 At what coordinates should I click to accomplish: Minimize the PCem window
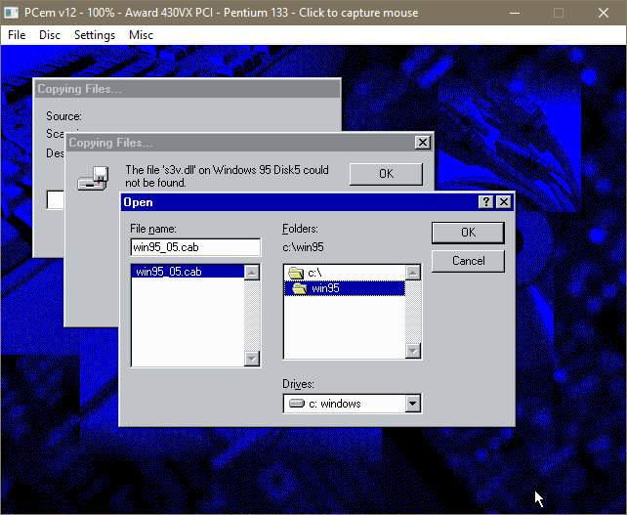[515, 13]
